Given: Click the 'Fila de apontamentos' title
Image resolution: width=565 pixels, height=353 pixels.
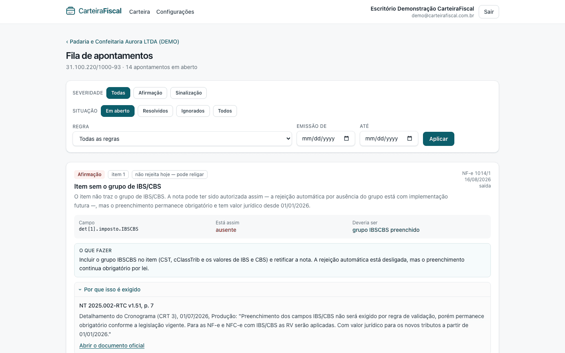Looking at the screenshot, I should coord(109,56).
